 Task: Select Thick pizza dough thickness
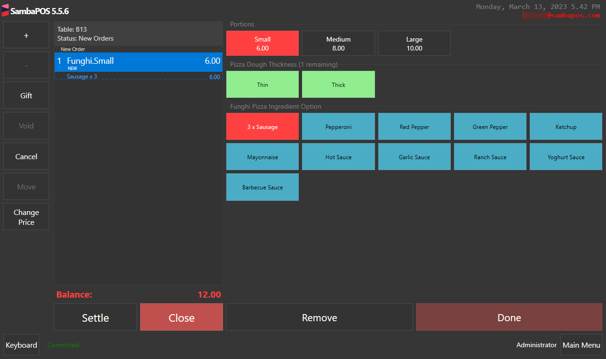click(338, 85)
